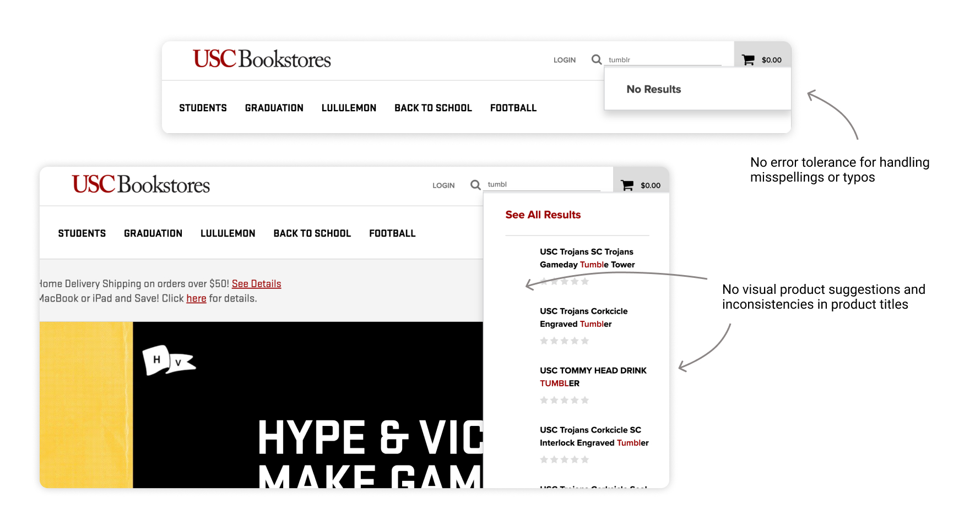The height and width of the screenshot is (520, 975).
Task: Open the cart icon above the No Results box
Action: click(747, 60)
